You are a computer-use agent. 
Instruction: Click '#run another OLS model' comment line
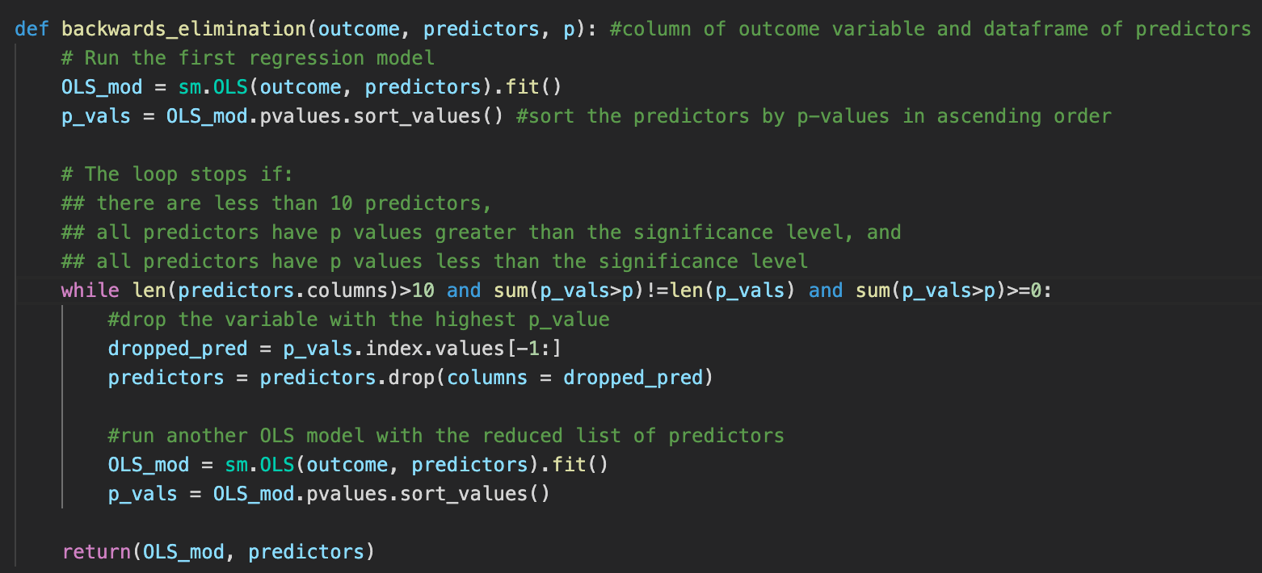[x=446, y=436]
